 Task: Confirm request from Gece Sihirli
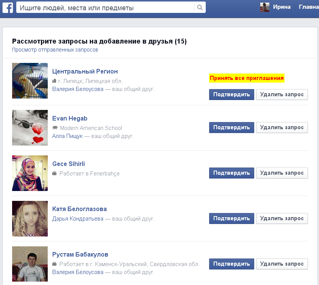231,173
